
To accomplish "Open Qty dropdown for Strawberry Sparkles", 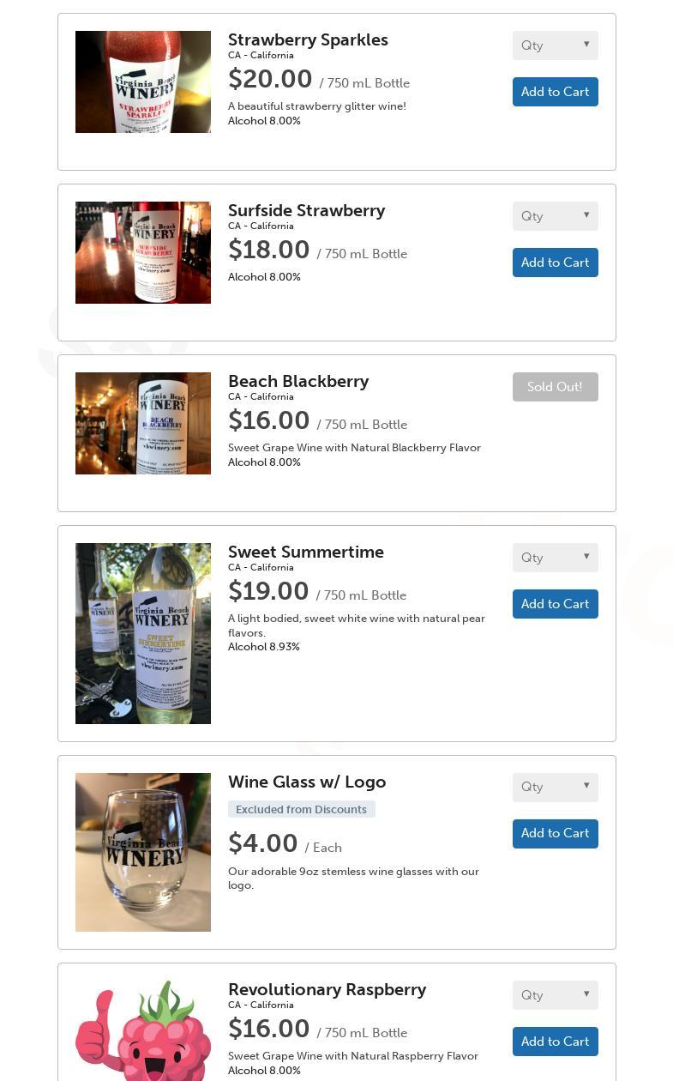I will coord(555,45).
